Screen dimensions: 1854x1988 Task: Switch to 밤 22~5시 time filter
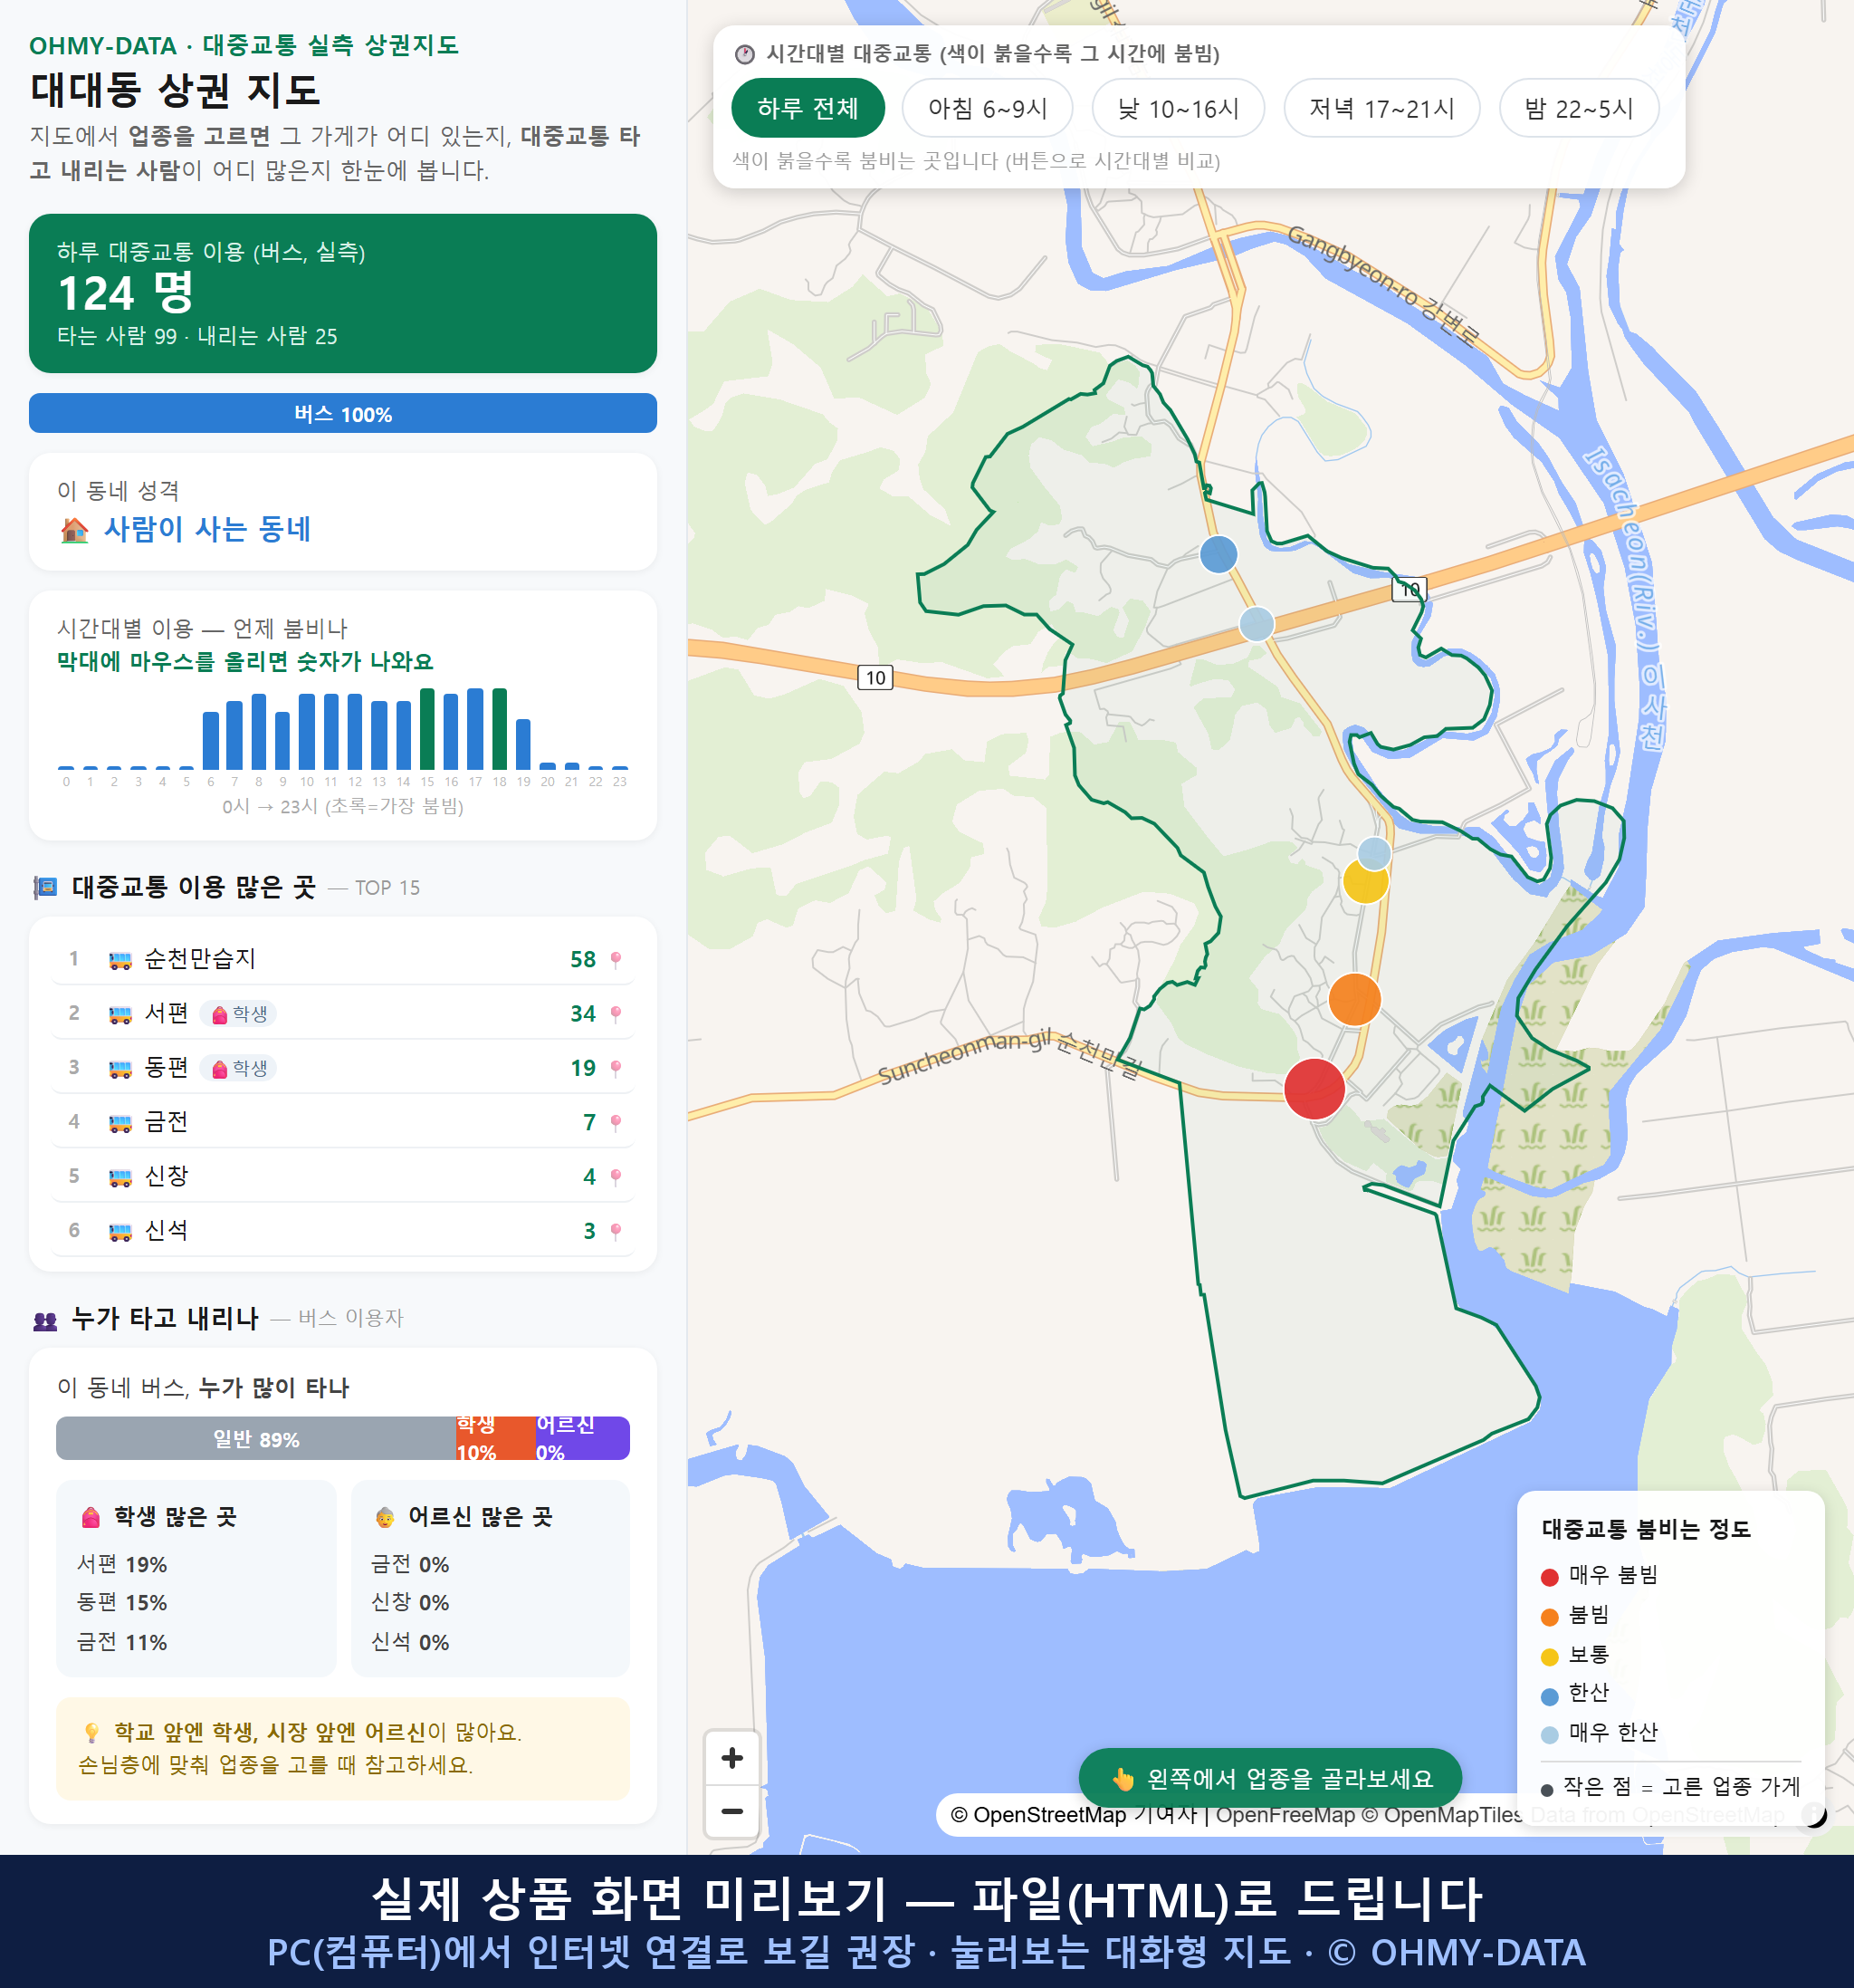click(x=1579, y=108)
